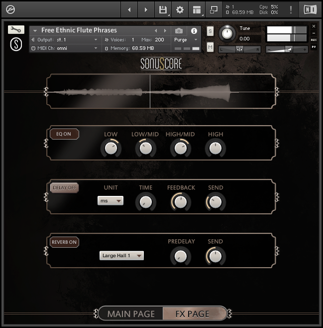The height and width of the screenshot is (328, 323).
Task: Switch to the MAIN PAGE tab
Action: [x=131, y=314]
